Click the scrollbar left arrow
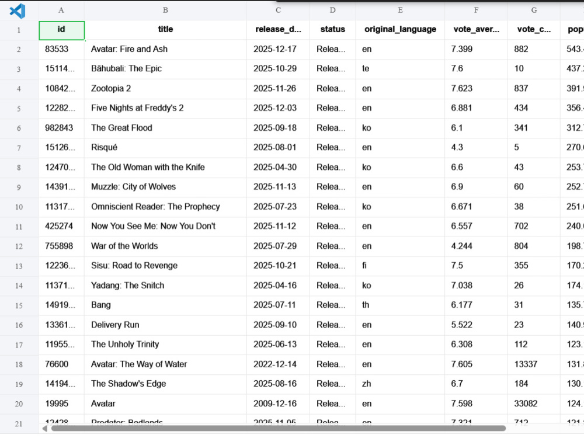Viewport: 584px width, 438px height. pyautogui.click(x=45, y=428)
